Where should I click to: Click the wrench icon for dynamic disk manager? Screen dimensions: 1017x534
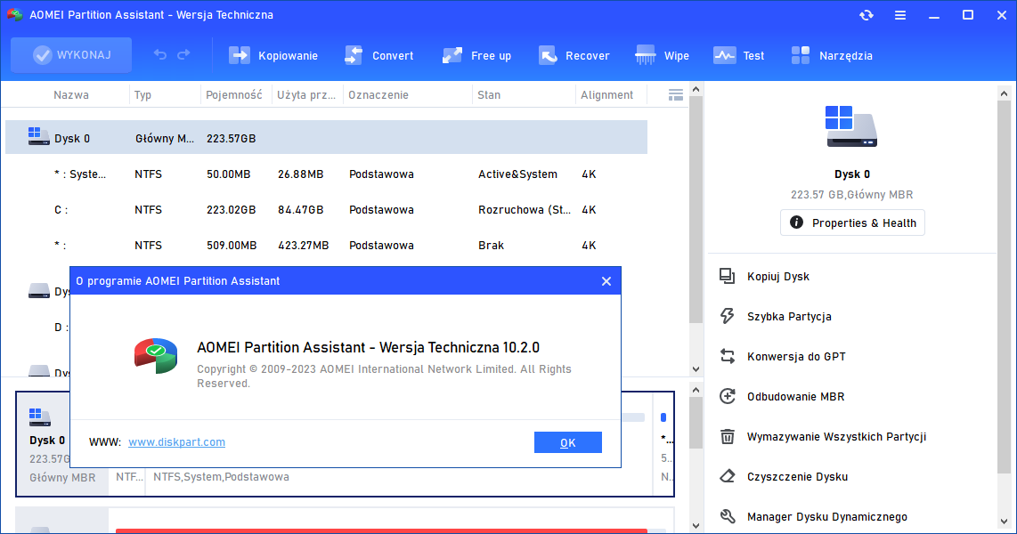727,516
